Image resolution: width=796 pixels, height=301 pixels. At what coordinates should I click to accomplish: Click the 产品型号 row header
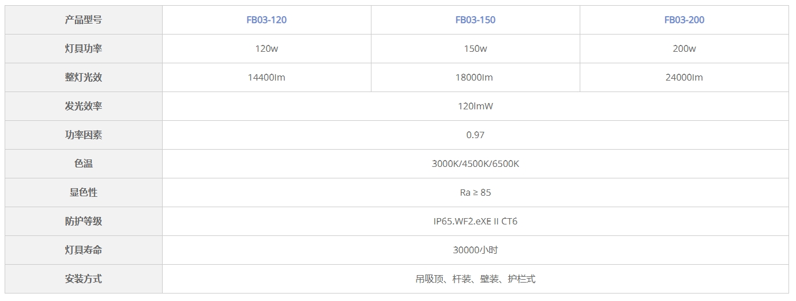84,20
